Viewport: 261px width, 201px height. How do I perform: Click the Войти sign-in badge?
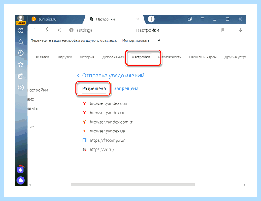tap(21, 23)
